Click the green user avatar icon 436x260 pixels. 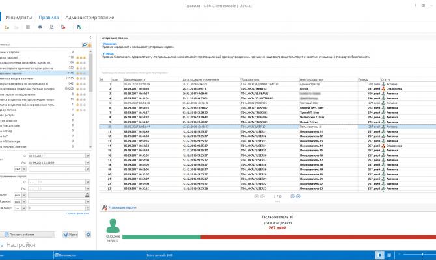point(113,226)
